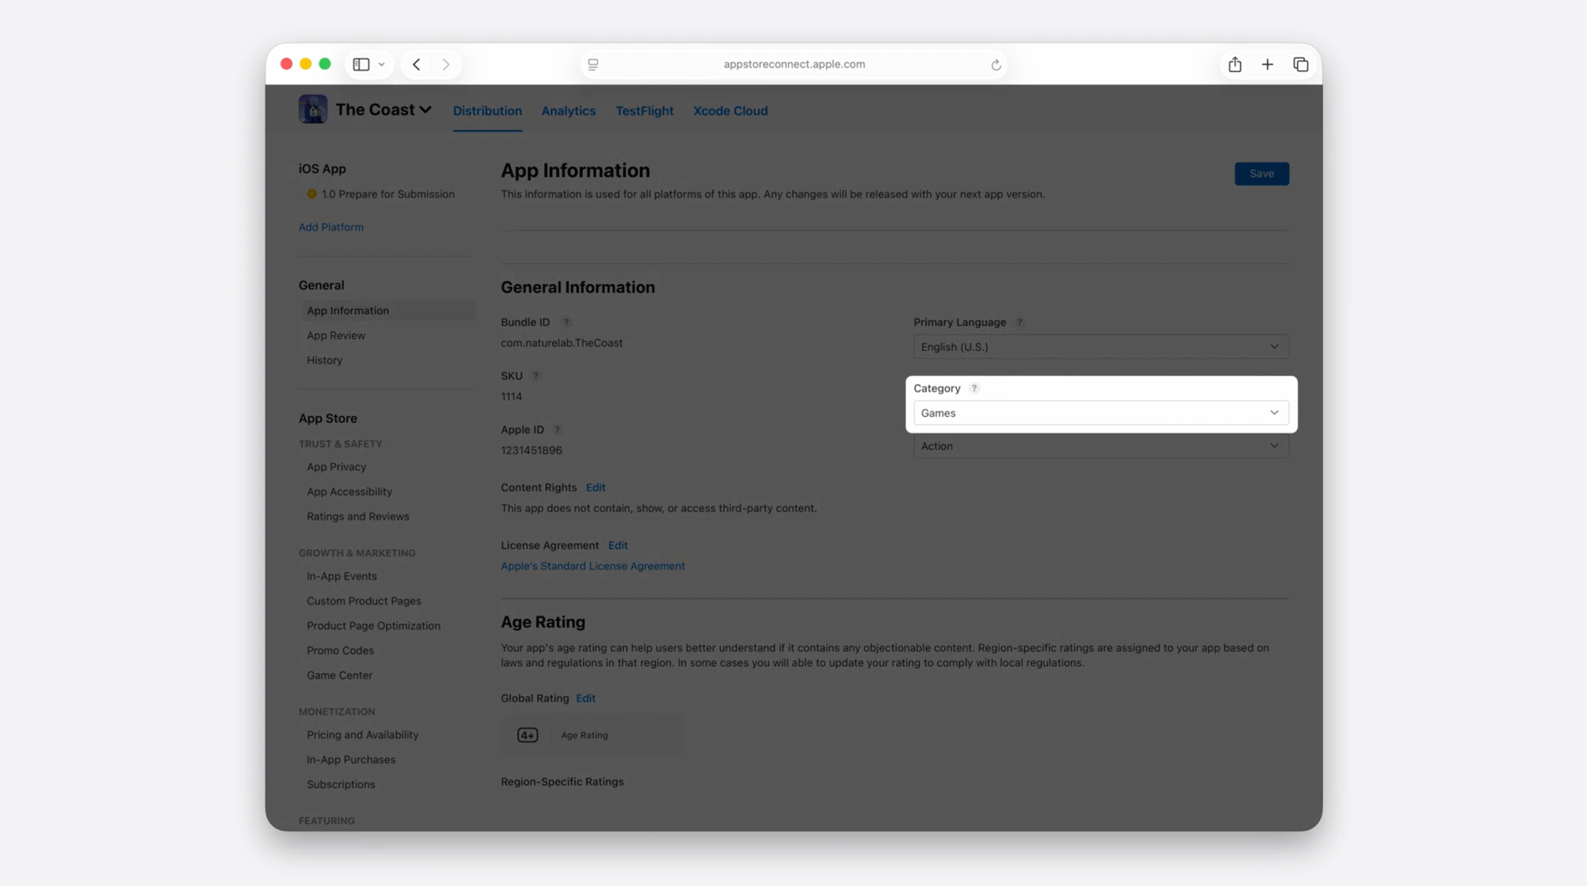
Task: Click the appstoreconnect.apple.com address field
Action: [x=793, y=64]
